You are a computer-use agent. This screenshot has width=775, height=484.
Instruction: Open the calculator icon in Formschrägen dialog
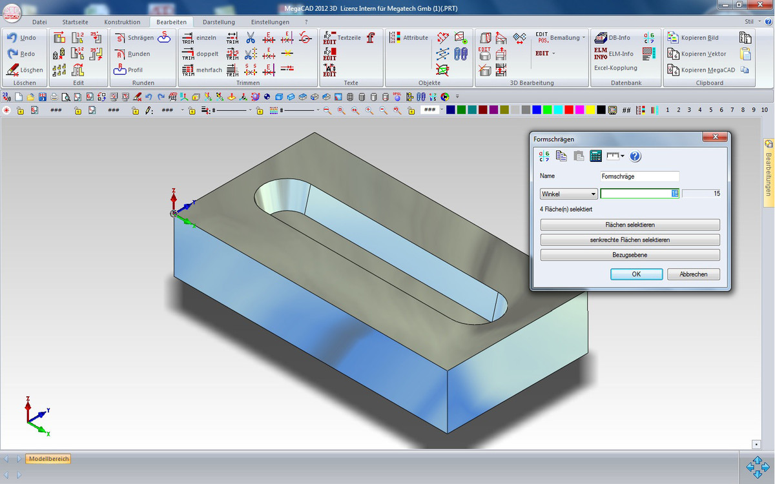pos(595,156)
